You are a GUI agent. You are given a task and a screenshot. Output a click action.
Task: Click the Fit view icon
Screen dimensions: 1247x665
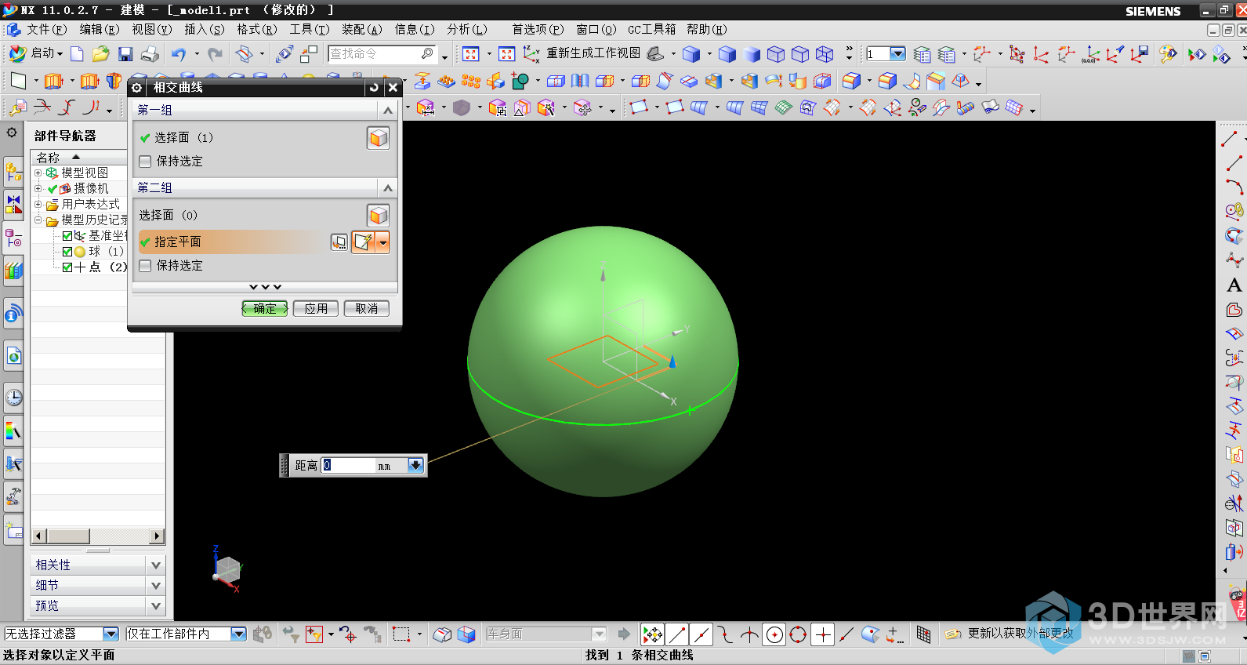[470, 54]
